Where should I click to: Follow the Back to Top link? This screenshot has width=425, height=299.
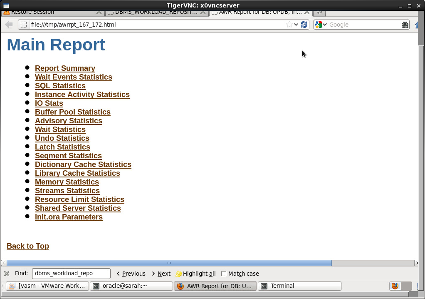(x=28, y=246)
